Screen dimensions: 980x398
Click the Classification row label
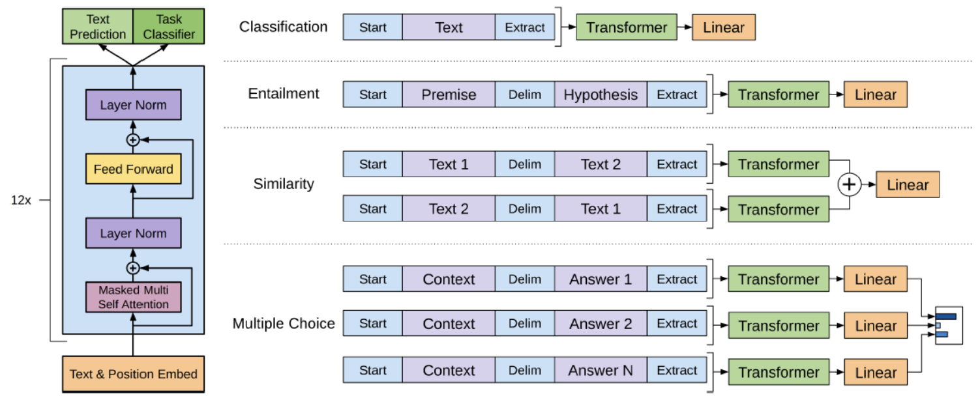coord(283,27)
